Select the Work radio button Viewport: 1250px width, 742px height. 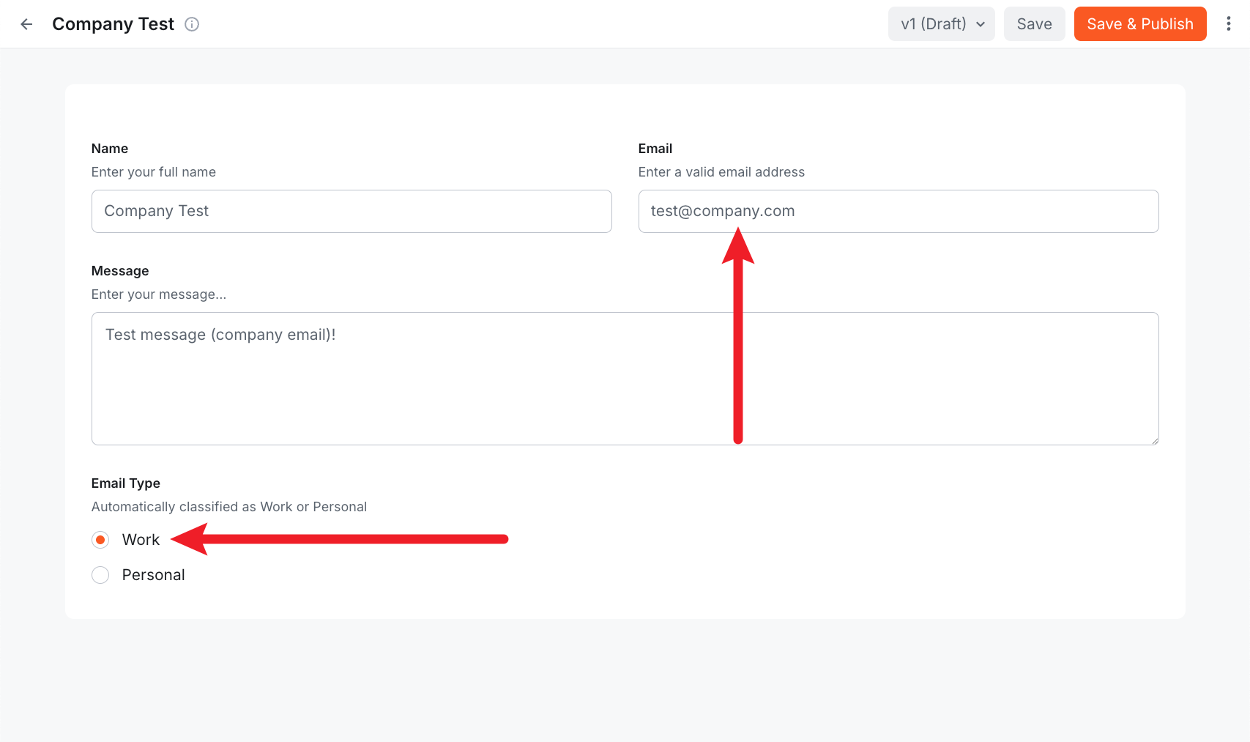(x=100, y=539)
